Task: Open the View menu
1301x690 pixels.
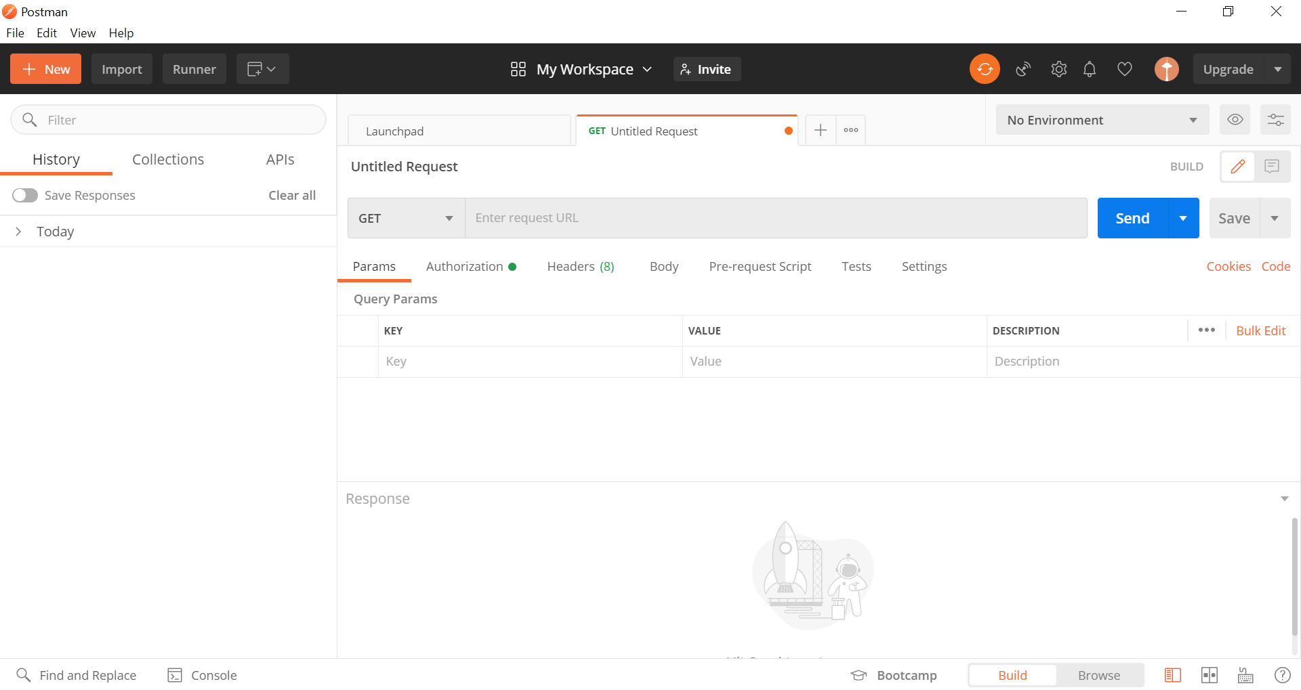Action: coord(82,33)
